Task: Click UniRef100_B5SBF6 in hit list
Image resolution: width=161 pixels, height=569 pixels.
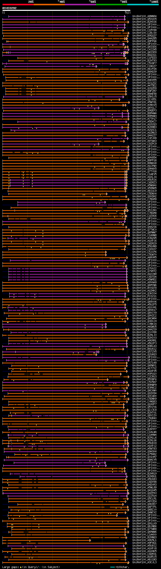Action: (144, 379)
